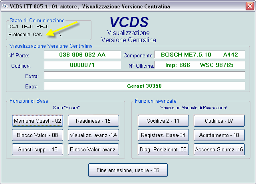Screen dimensions: 256x184
Task: Click the N° Parte field 036 906 032 AA
Action: 82,55
